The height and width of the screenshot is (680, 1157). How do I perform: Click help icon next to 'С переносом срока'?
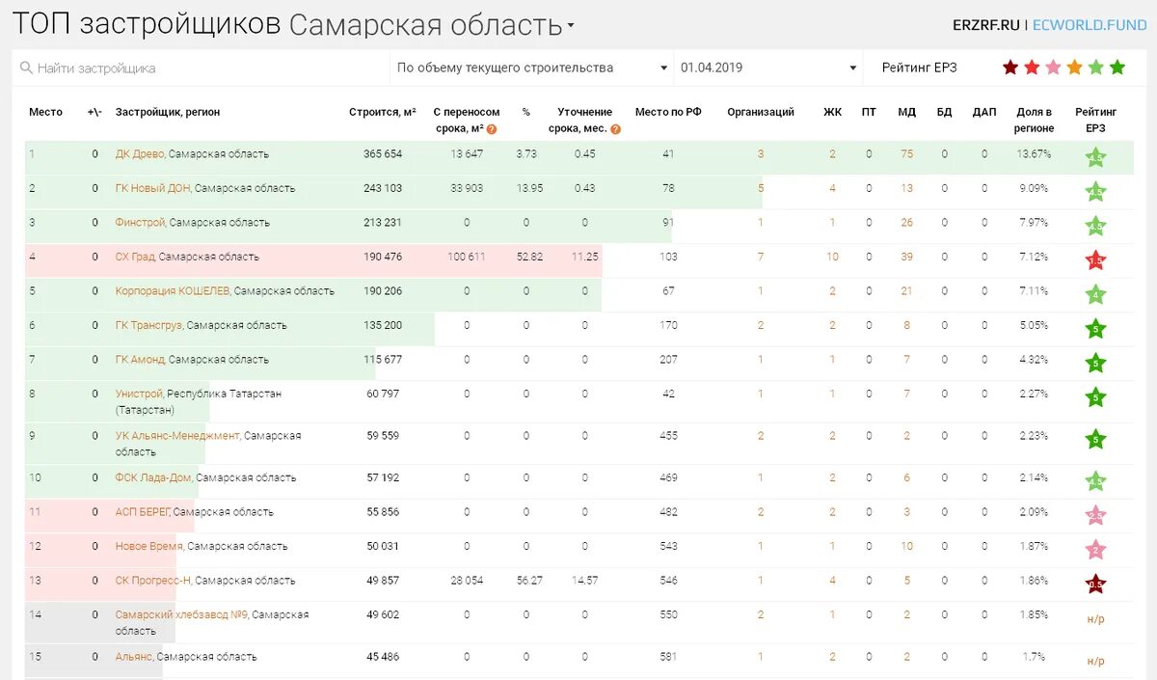pos(492,129)
